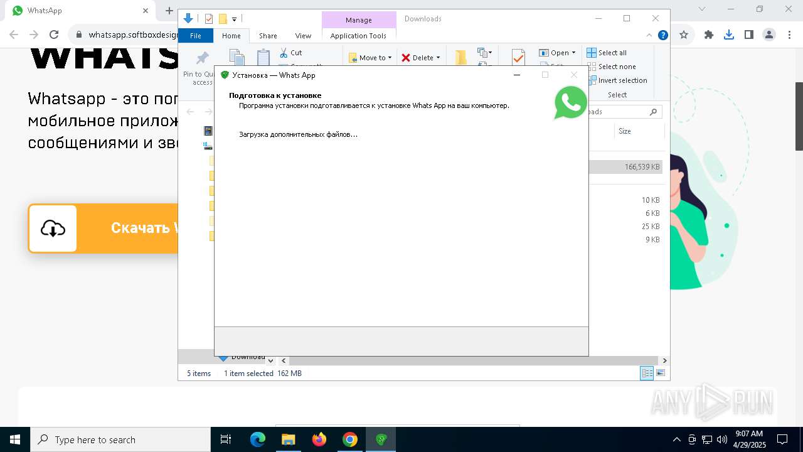Viewport: 803px width, 452px height.
Task: Click the Paste clipboard icon in ribbon
Action: pyautogui.click(x=263, y=57)
